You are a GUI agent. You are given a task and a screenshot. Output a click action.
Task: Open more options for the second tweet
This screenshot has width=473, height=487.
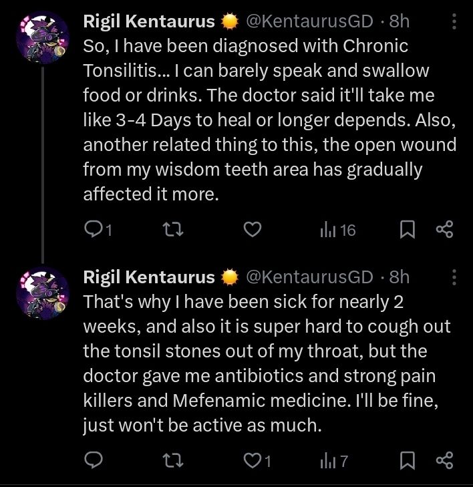pos(454,276)
